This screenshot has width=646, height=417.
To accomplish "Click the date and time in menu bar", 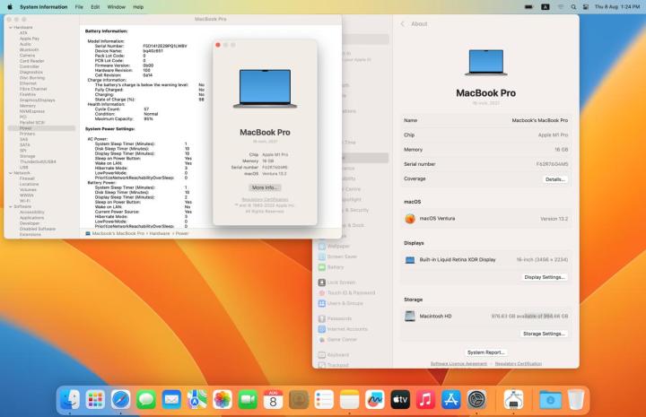I will click(x=616, y=7).
